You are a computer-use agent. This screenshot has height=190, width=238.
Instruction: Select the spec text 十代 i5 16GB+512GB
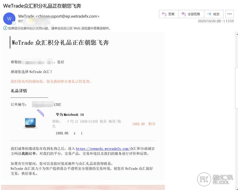pos(82,121)
